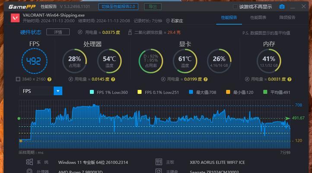
Task: Click the location pin icon
Action: [168, 21]
